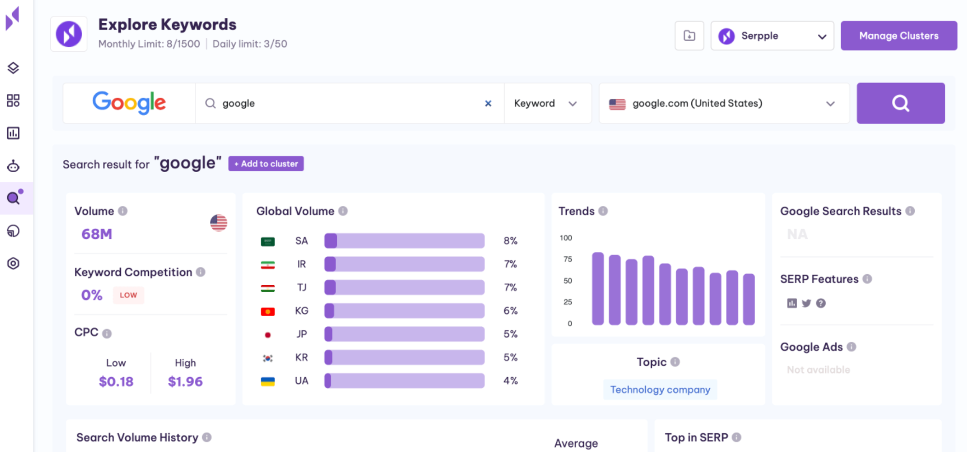Click the SA global volume bar
The width and height of the screenshot is (967, 452).
coord(404,241)
